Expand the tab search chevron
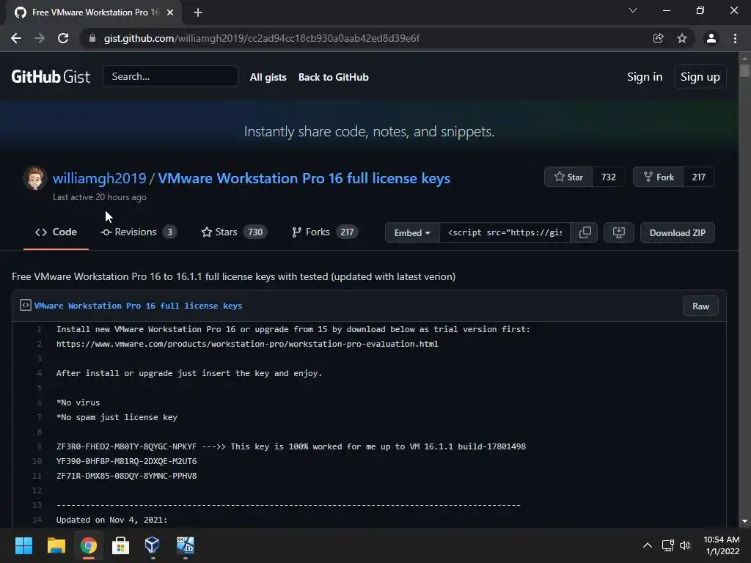The width and height of the screenshot is (751, 563). pos(633,10)
